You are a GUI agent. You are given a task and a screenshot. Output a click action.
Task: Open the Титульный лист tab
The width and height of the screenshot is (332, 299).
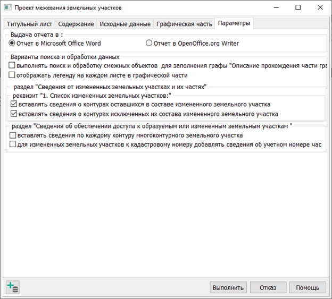[29, 24]
